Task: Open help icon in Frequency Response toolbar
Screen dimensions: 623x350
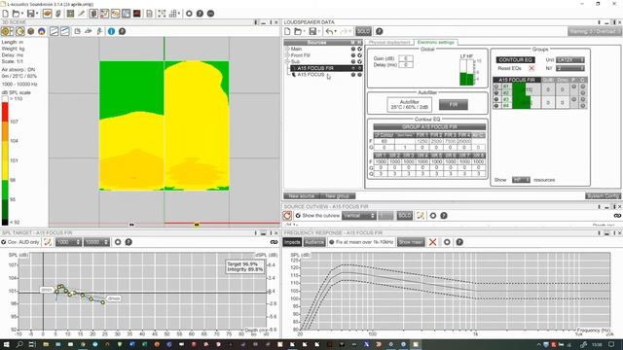Action: (459, 242)
